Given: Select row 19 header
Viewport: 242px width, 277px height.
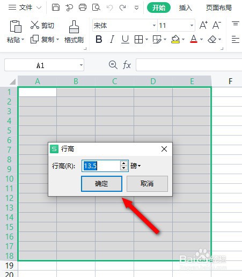Looking at the screenshot, I should (x=9, y=266).
